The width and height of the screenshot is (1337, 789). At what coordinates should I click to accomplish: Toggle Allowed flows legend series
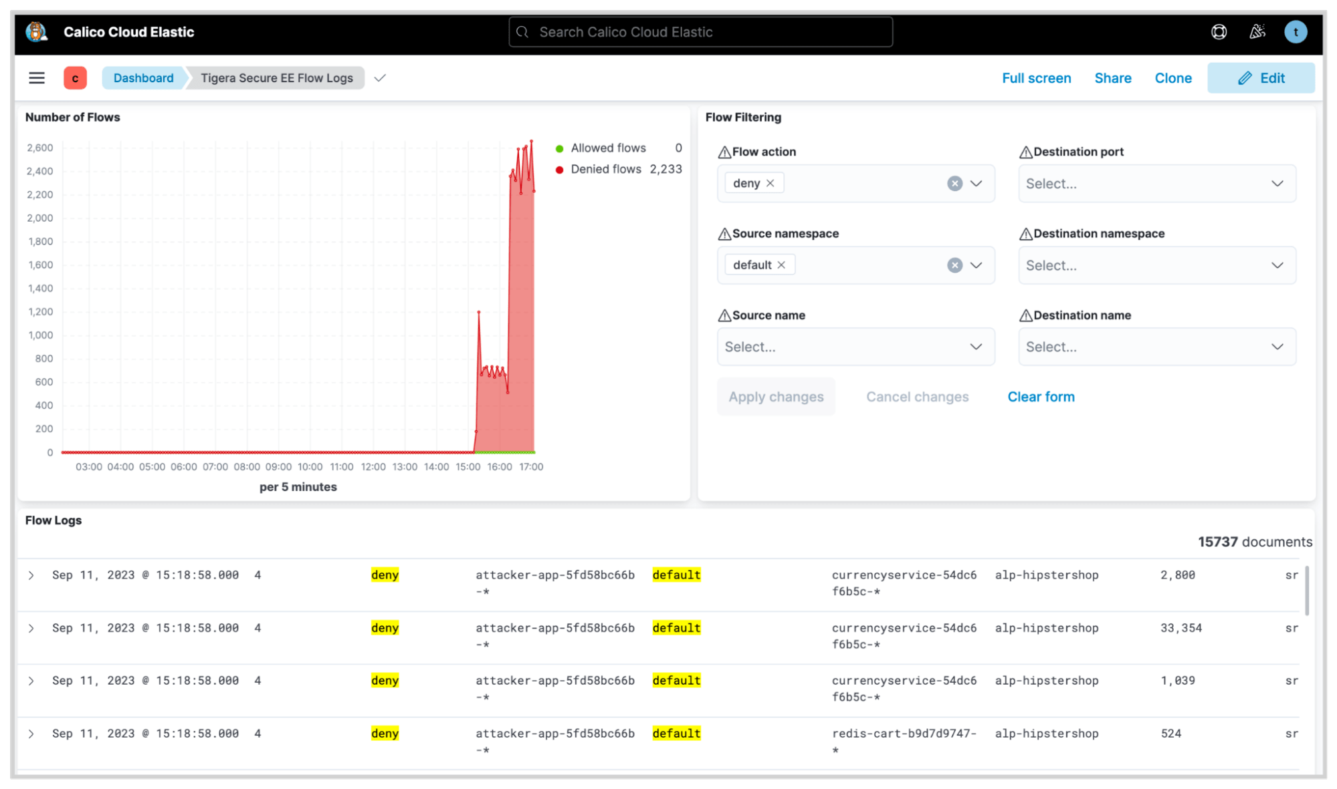pyautogui.click(x=608, y=148)
